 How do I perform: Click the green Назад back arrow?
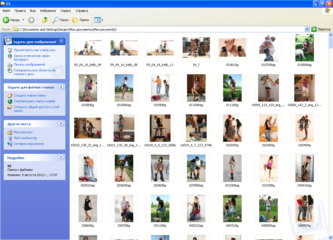point(6,20)
